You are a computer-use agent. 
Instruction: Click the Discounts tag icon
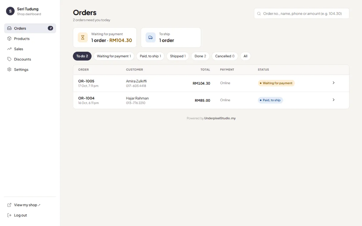9,59
